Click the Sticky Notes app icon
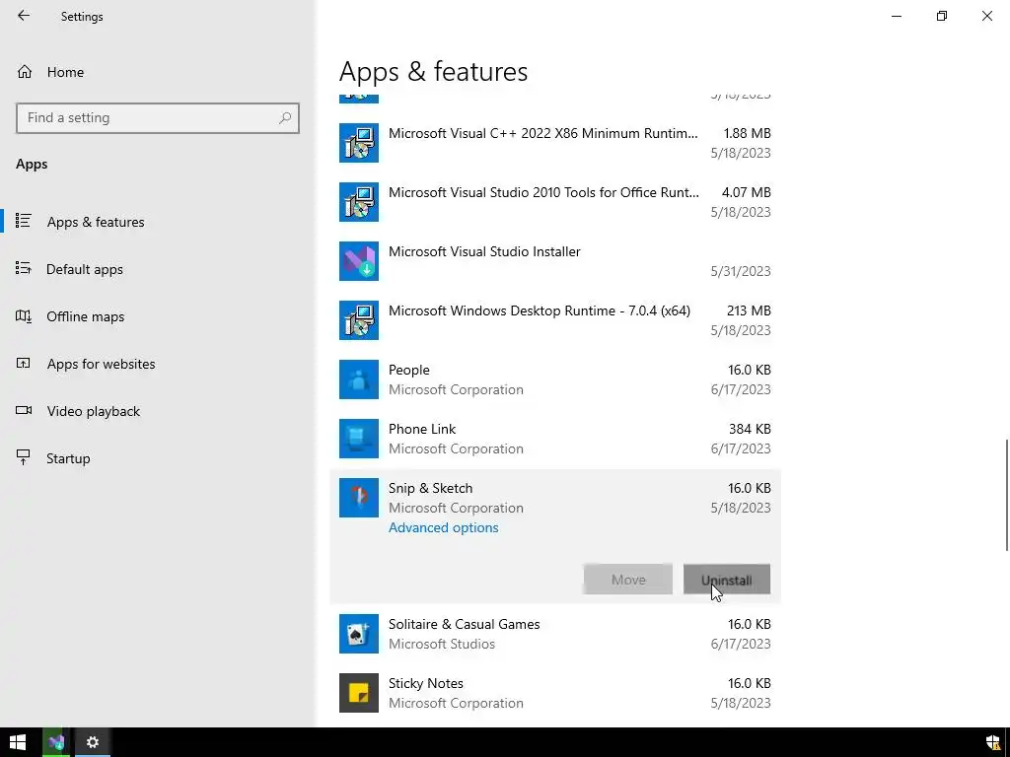The height and width of the screenshot is (757, 1010). tap(359, 693)
